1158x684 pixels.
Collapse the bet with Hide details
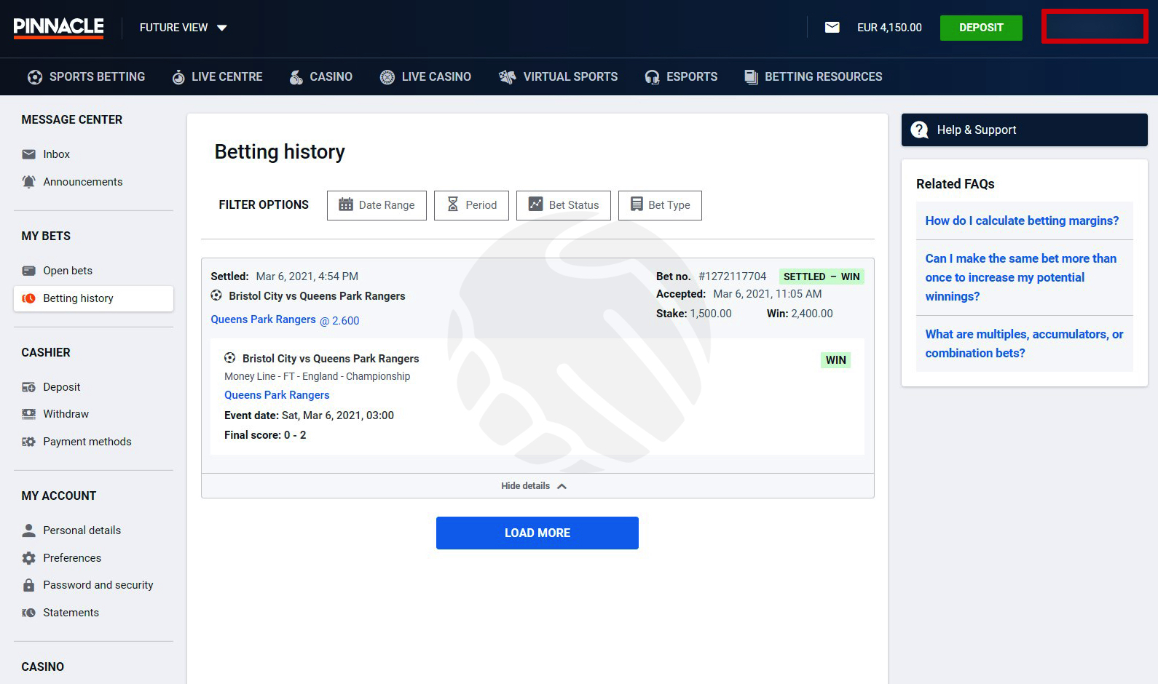534,486
